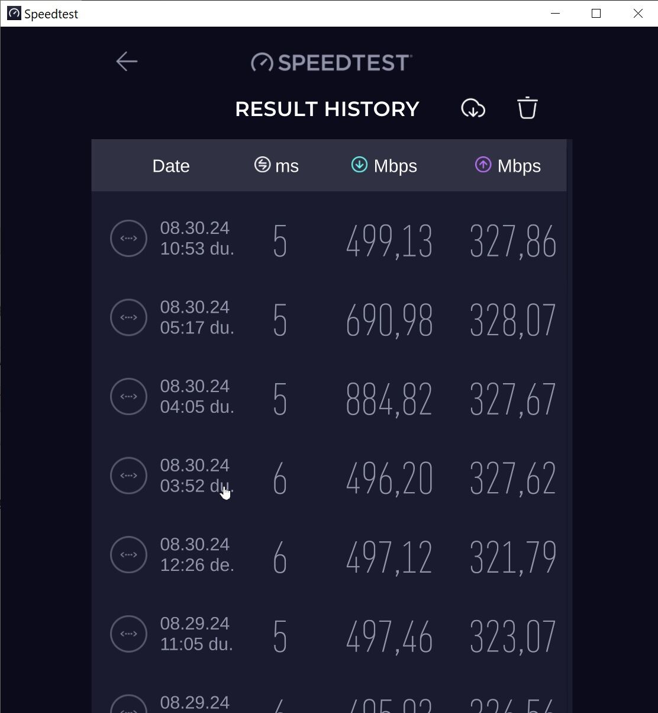658x713 pixels.
Task: Open connection icon for 08.29.24 11:05 result
Action: pos(128,634)
